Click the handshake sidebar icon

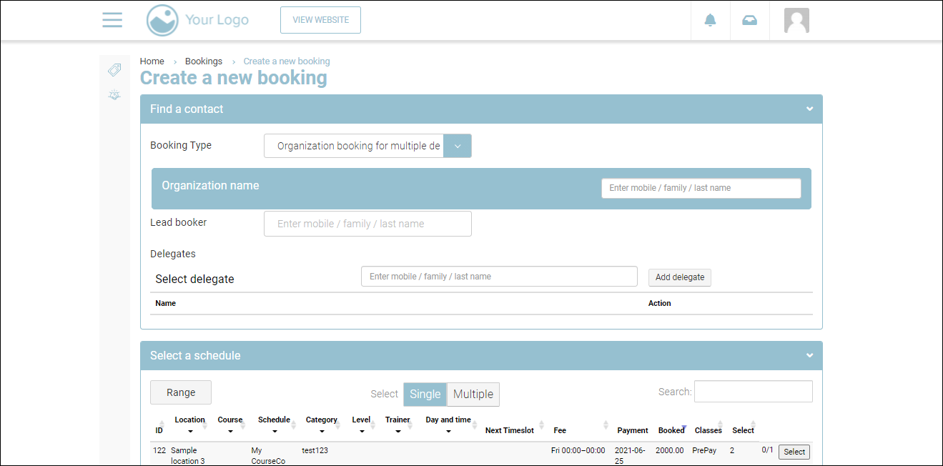click(x=114, y=94)
